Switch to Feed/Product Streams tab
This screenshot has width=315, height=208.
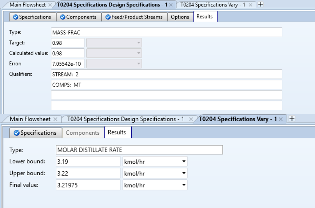coord(134,17)
